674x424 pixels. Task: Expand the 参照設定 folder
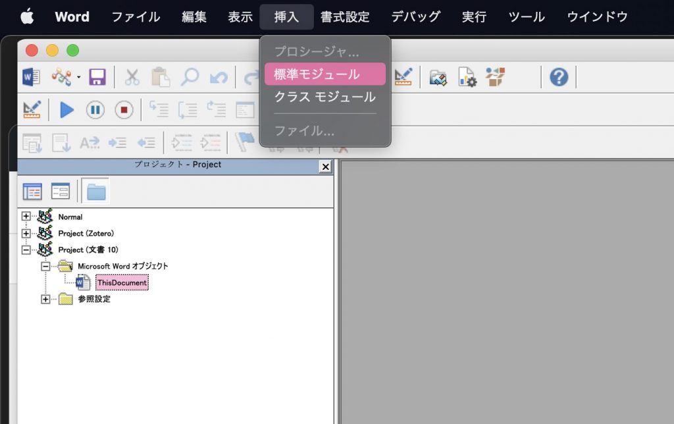(45, 299)
